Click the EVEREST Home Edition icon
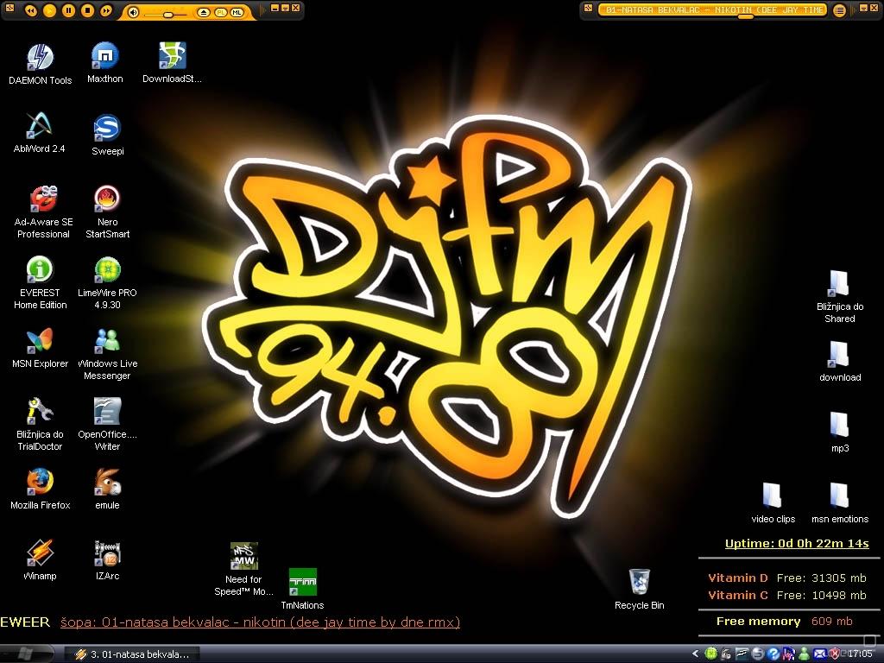The width and height of the screenshot is (884, 663). [40, 283]
